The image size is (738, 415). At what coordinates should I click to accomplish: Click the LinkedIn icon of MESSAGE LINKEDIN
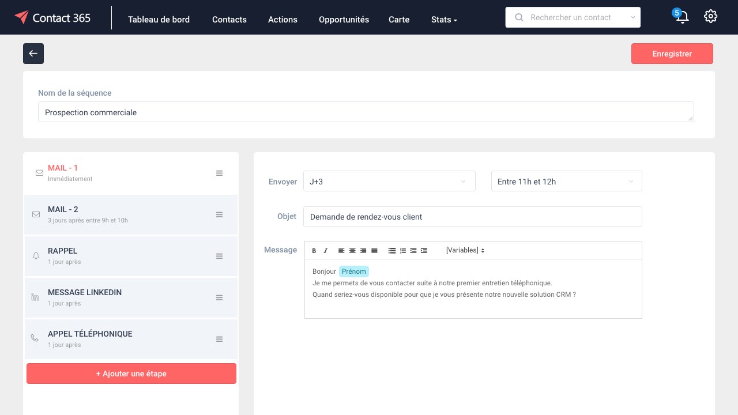tap(35, 297)
